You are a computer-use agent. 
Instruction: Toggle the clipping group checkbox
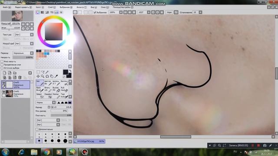coord(2,65)
